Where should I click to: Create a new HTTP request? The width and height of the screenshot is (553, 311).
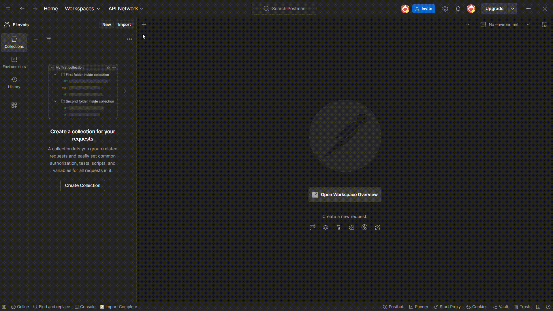coord(313,227)
